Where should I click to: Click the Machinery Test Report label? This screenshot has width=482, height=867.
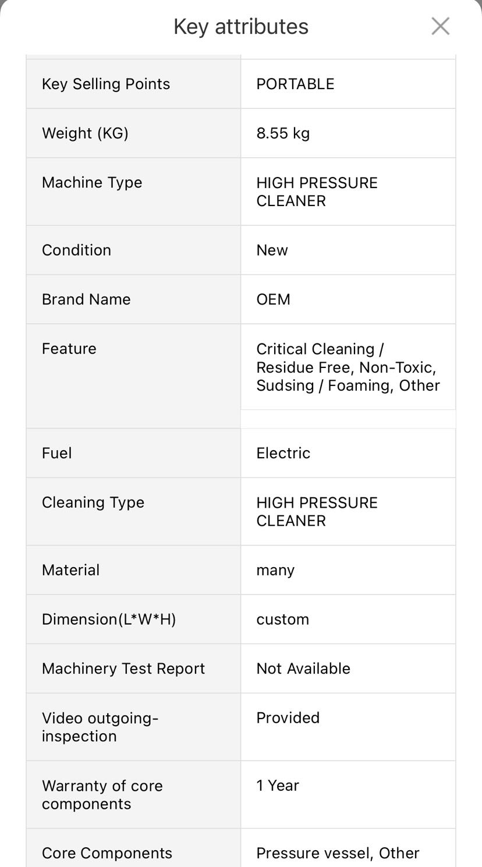click(x=123, y=668)
